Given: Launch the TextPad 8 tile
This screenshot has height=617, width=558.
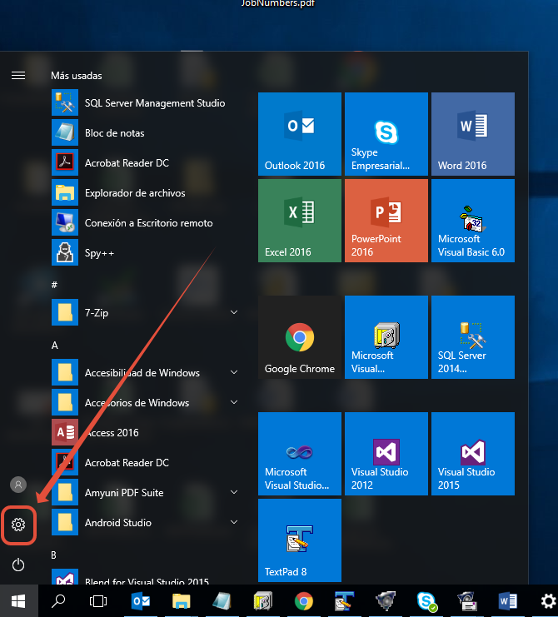Looking at the screenshot, I should [x=300, y=540].
